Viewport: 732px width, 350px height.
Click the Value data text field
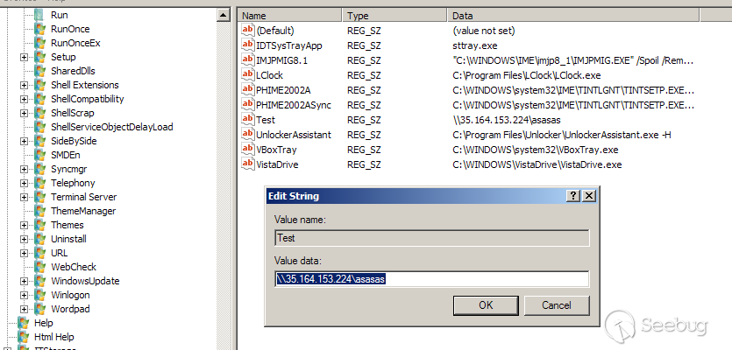[x=431, y=279]
